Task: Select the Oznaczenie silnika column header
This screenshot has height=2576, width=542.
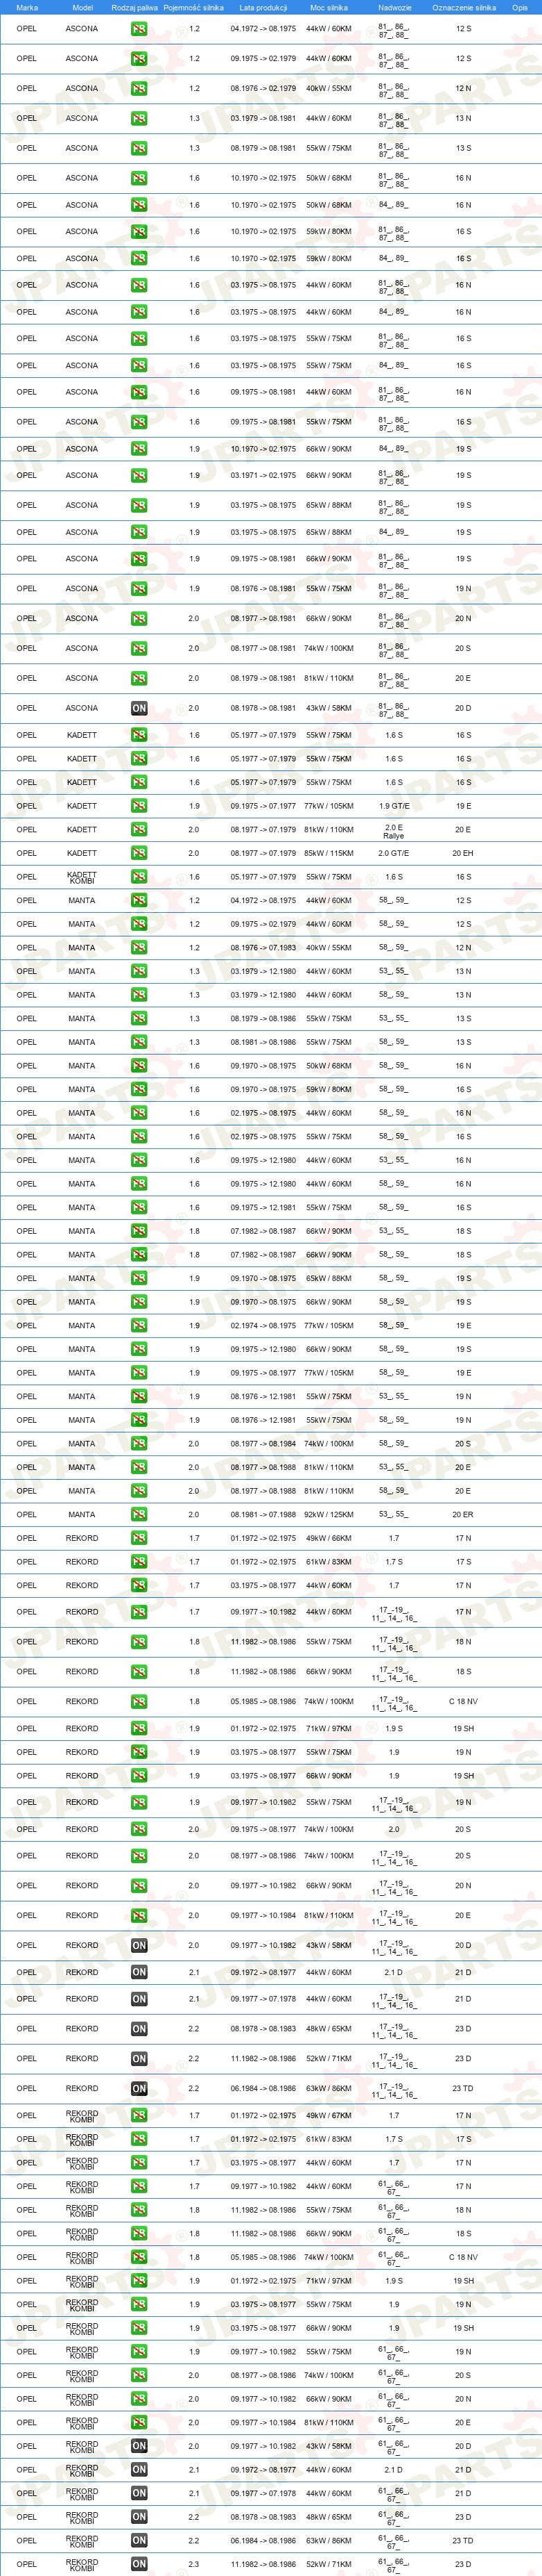Action: point(464,7)
